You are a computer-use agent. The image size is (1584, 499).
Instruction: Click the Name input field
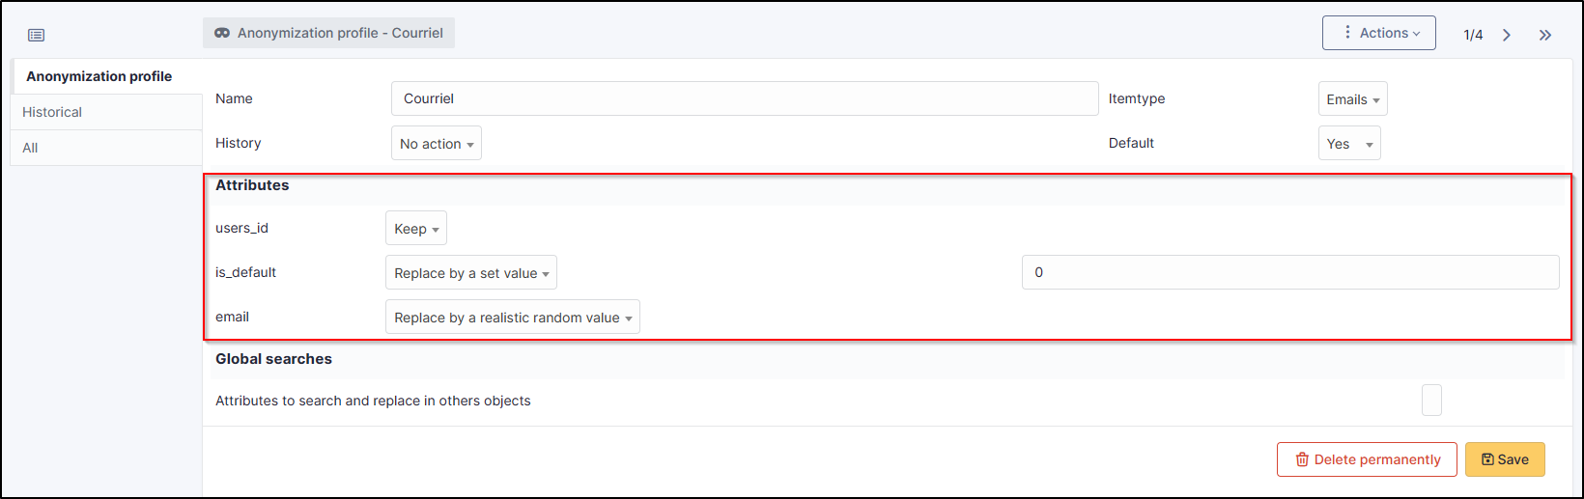744,98
